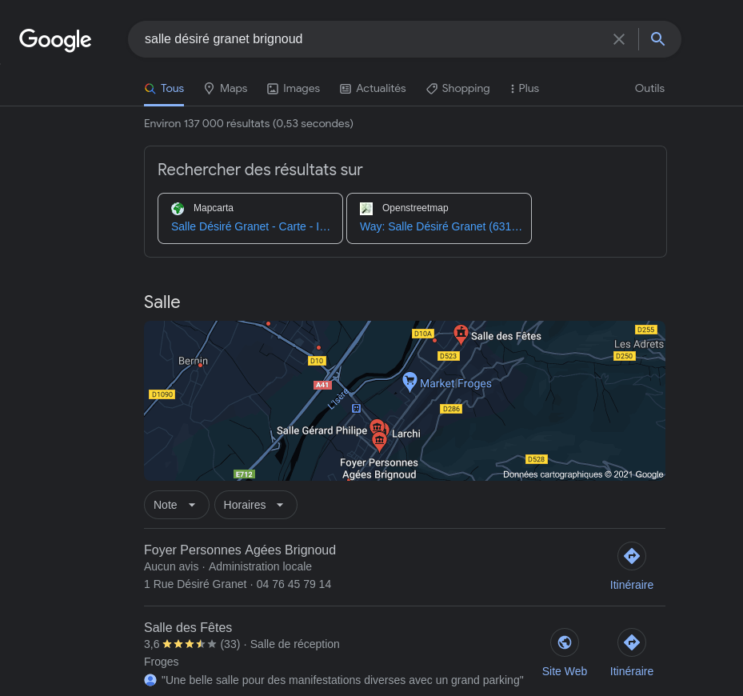Switch to the Images tab
The height and width of the screenshot is (696, 743).
pyautogui.click(x=294, y=89)
